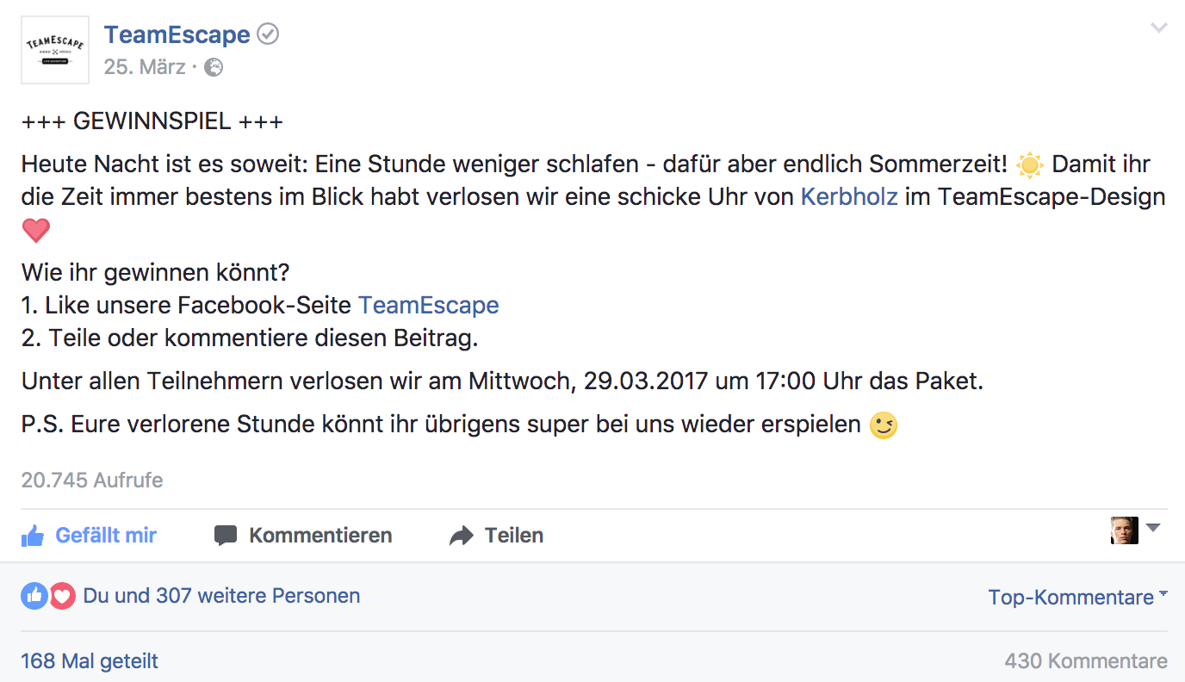1185x682 pixels.
Task: Open the list of 307 weitere Personen
Action: (x=221, y=596)
